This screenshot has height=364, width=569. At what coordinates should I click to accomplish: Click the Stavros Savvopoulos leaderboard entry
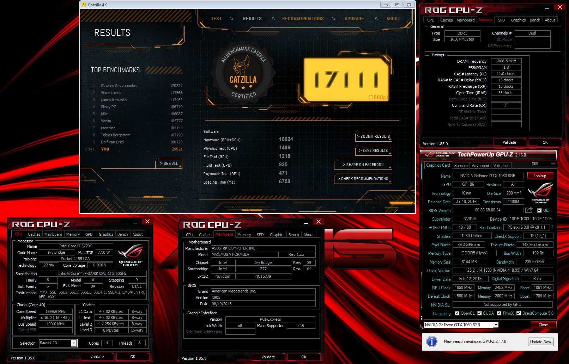(138, 86)
